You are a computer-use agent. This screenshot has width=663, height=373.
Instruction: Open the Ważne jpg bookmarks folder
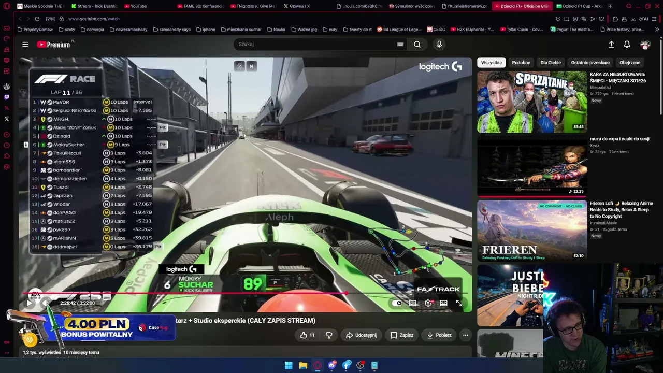pos(304,30)
